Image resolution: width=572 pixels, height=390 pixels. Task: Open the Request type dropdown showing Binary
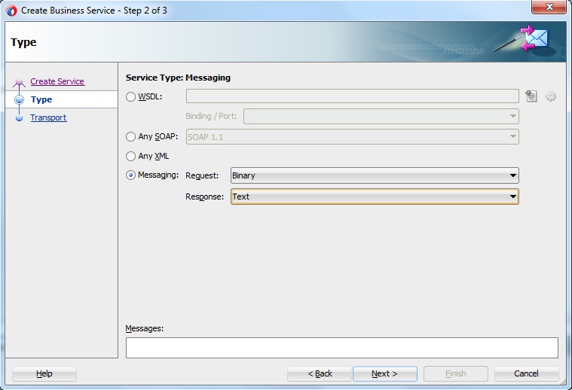click(x=375, y=175)
